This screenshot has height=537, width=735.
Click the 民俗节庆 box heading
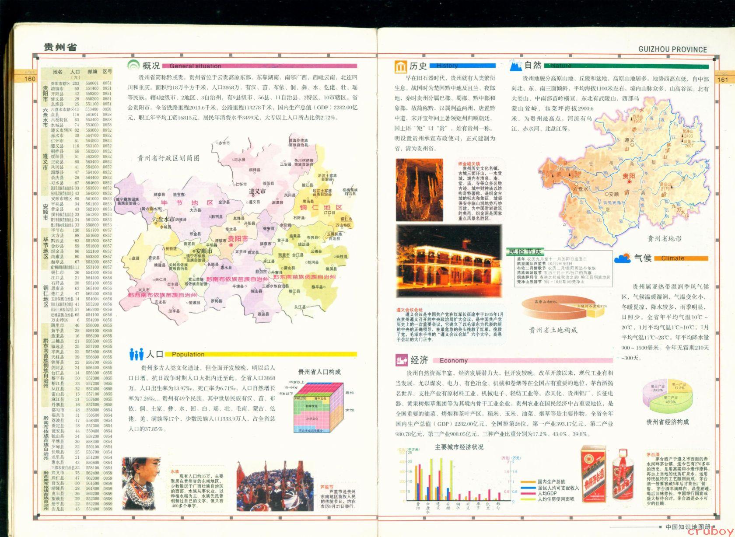click(x=525, y=252)
